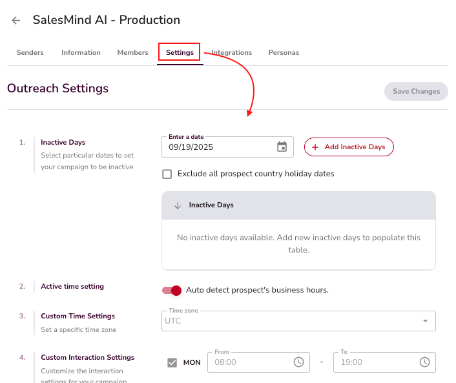Switch to the Personas tab
Image resolution: width=456 pixels, height=383 pixels.
click(x=284, y=52)
